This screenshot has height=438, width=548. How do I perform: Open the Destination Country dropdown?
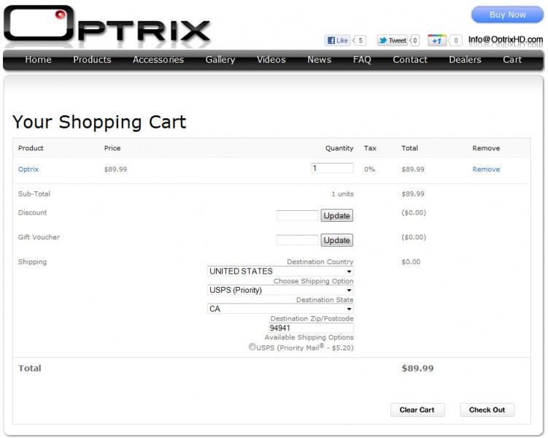[x=280, y=272]
